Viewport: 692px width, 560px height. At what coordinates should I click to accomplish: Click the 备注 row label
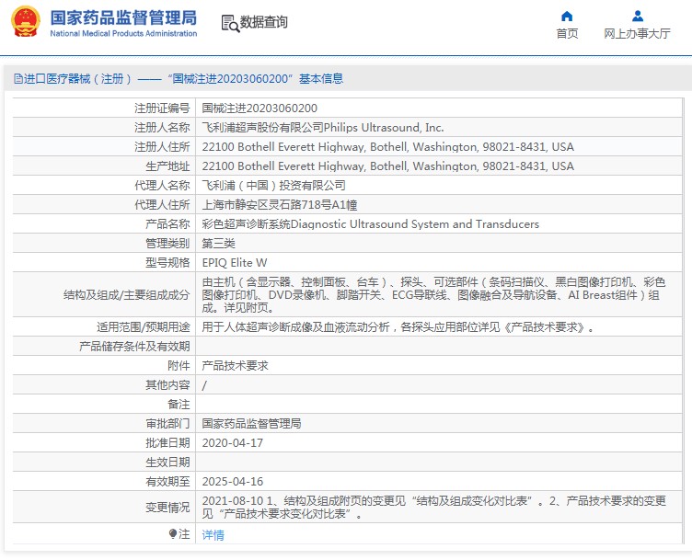179,405
